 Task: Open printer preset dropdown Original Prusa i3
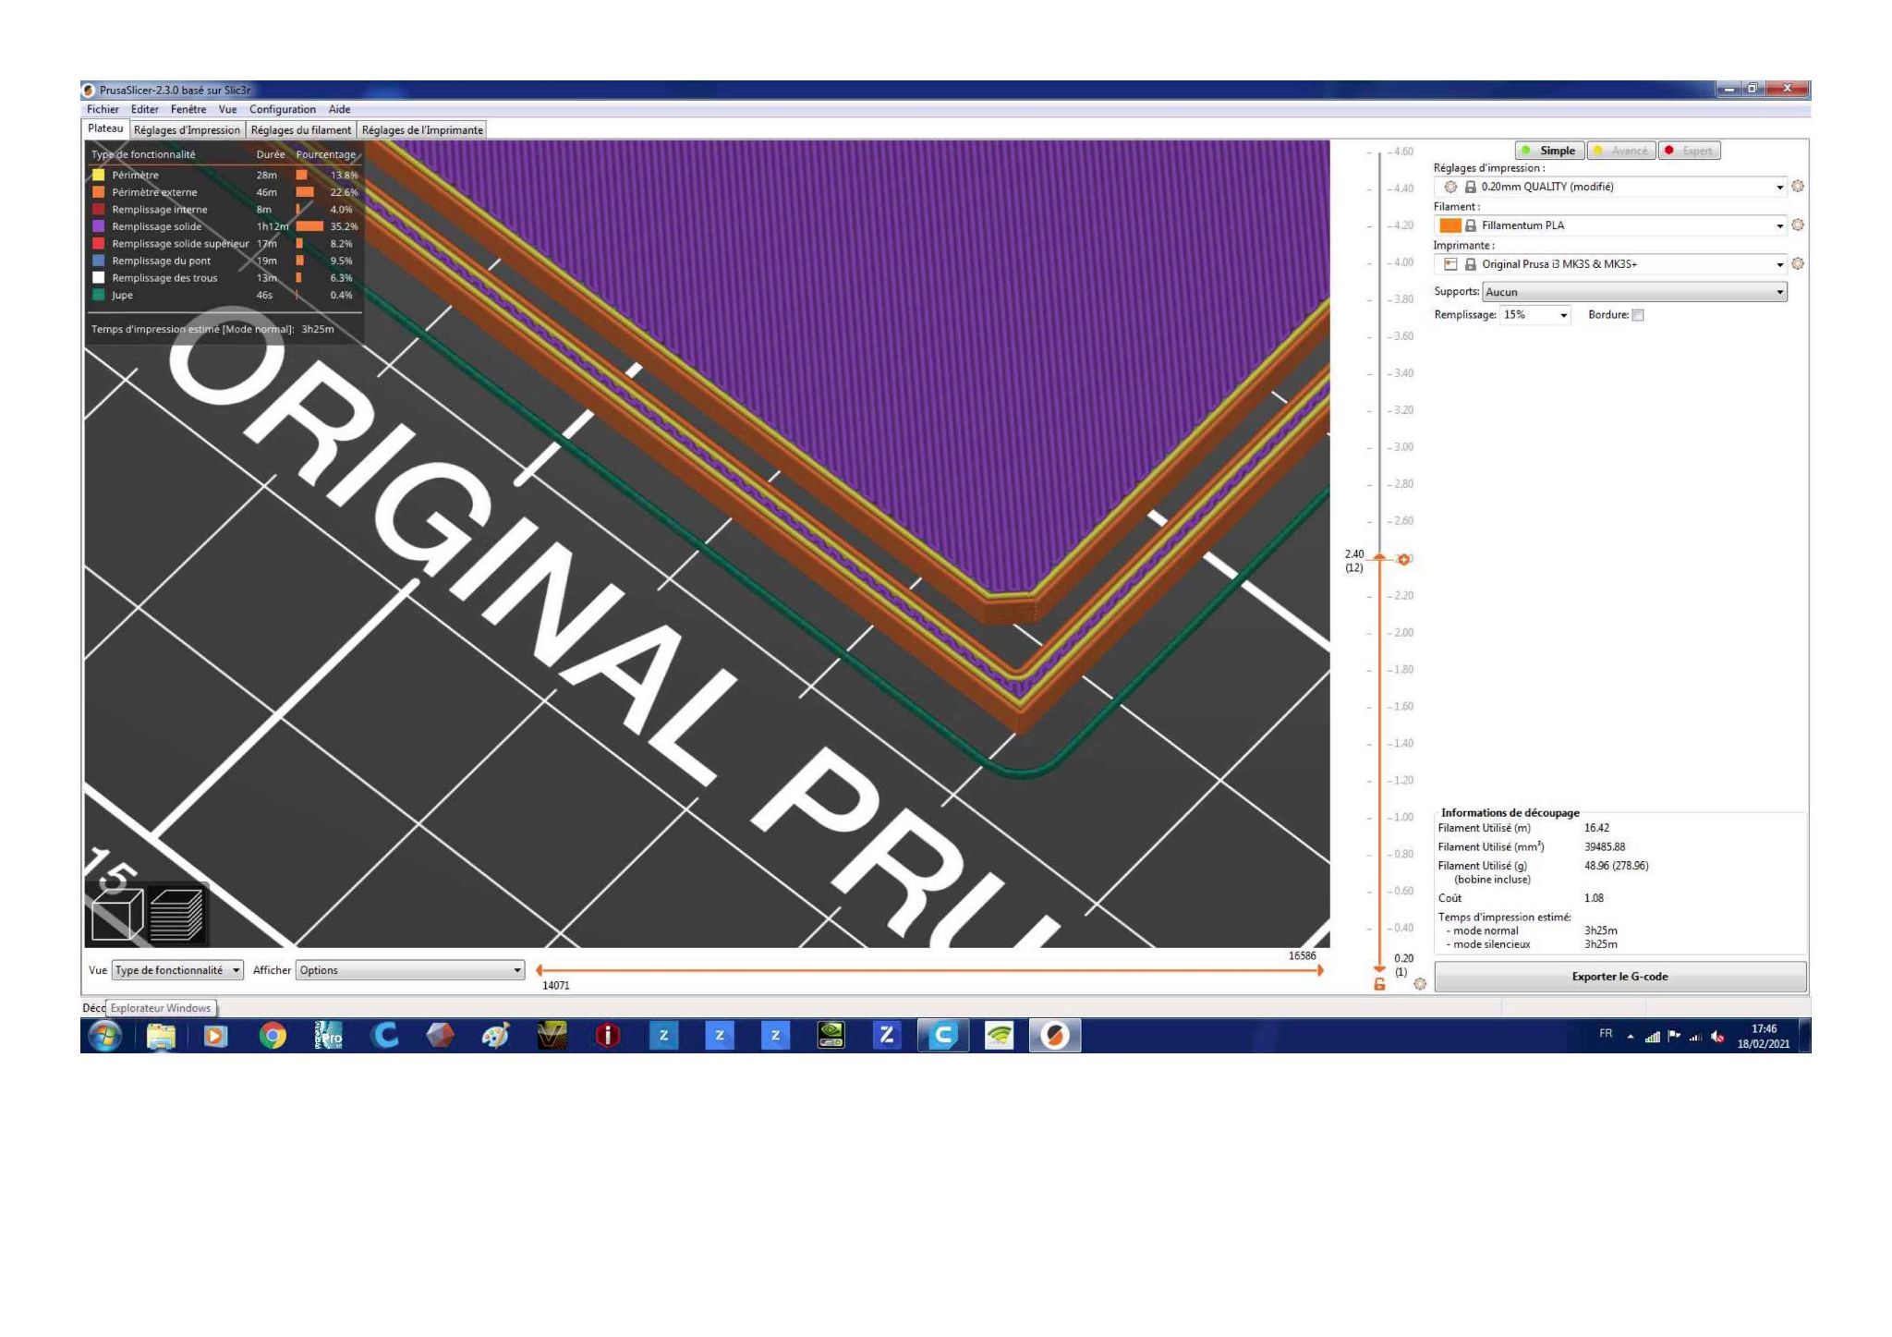(x=1611, y=264)
